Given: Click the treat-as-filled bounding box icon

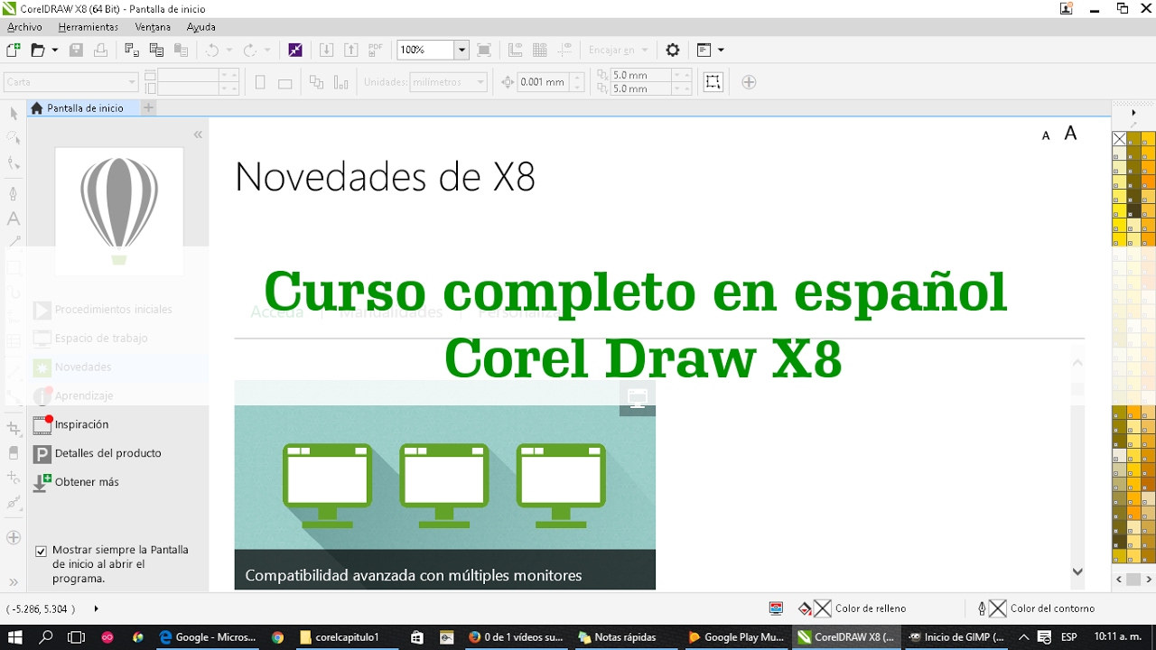Looking at the screenshot, I should pos(713,82).
